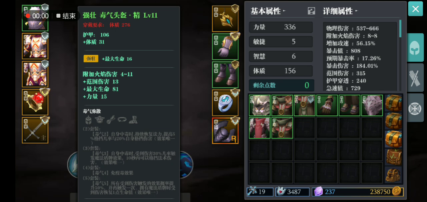Viewport: 427px width, 202px height.
Task: Select the golden amulet equipment slot
Action: [x=225, y=19]
